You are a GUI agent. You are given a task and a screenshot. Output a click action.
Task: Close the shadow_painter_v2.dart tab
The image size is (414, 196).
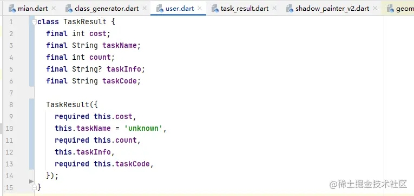375,9
